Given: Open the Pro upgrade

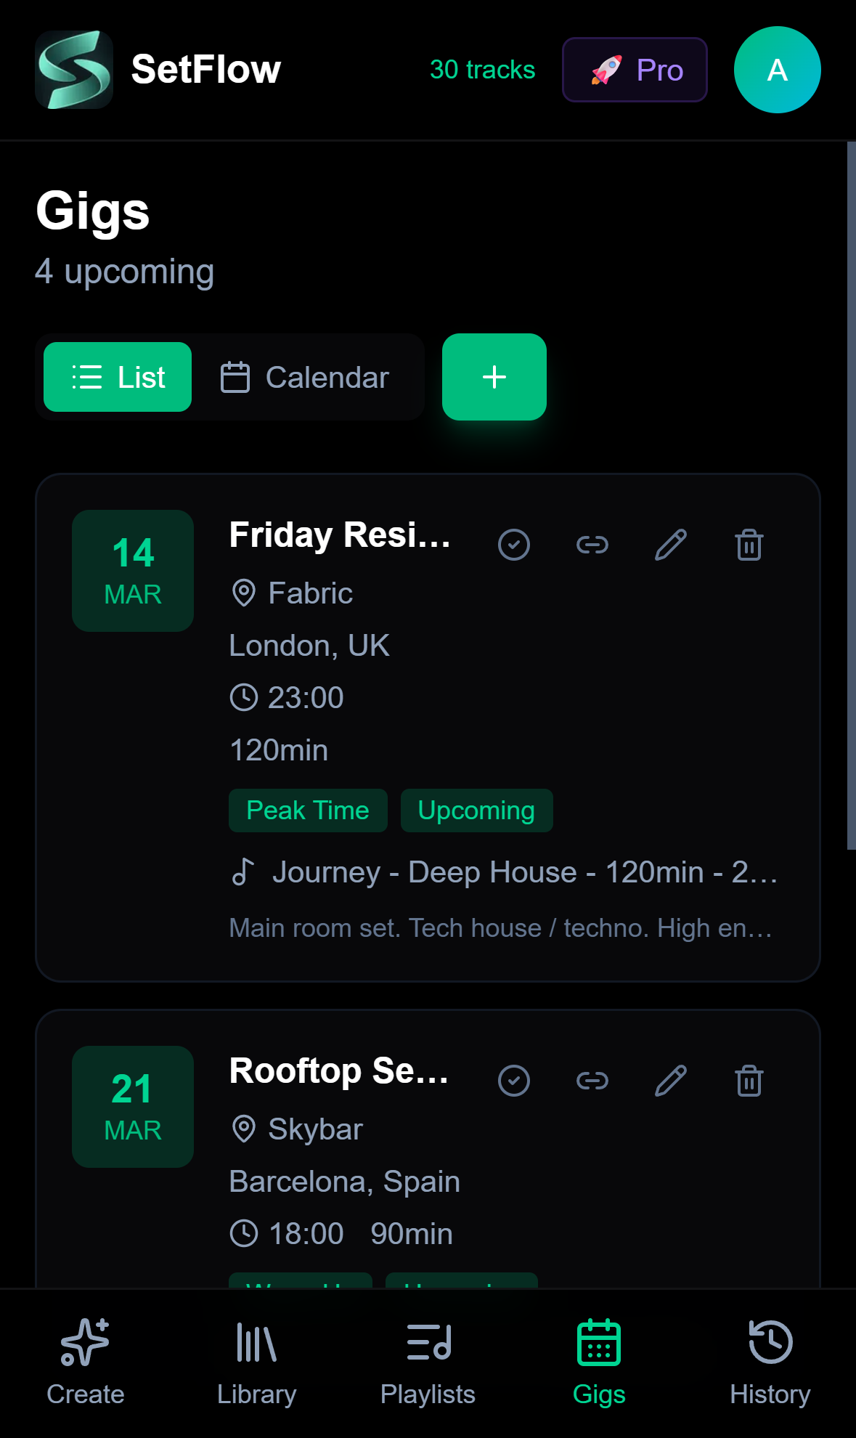Looking at the screenshot, I should pos(634,70).
